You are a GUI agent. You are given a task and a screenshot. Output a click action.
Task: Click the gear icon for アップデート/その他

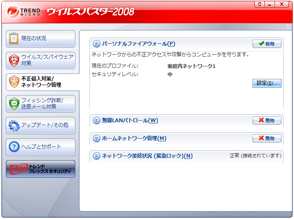tap(14, 125)
